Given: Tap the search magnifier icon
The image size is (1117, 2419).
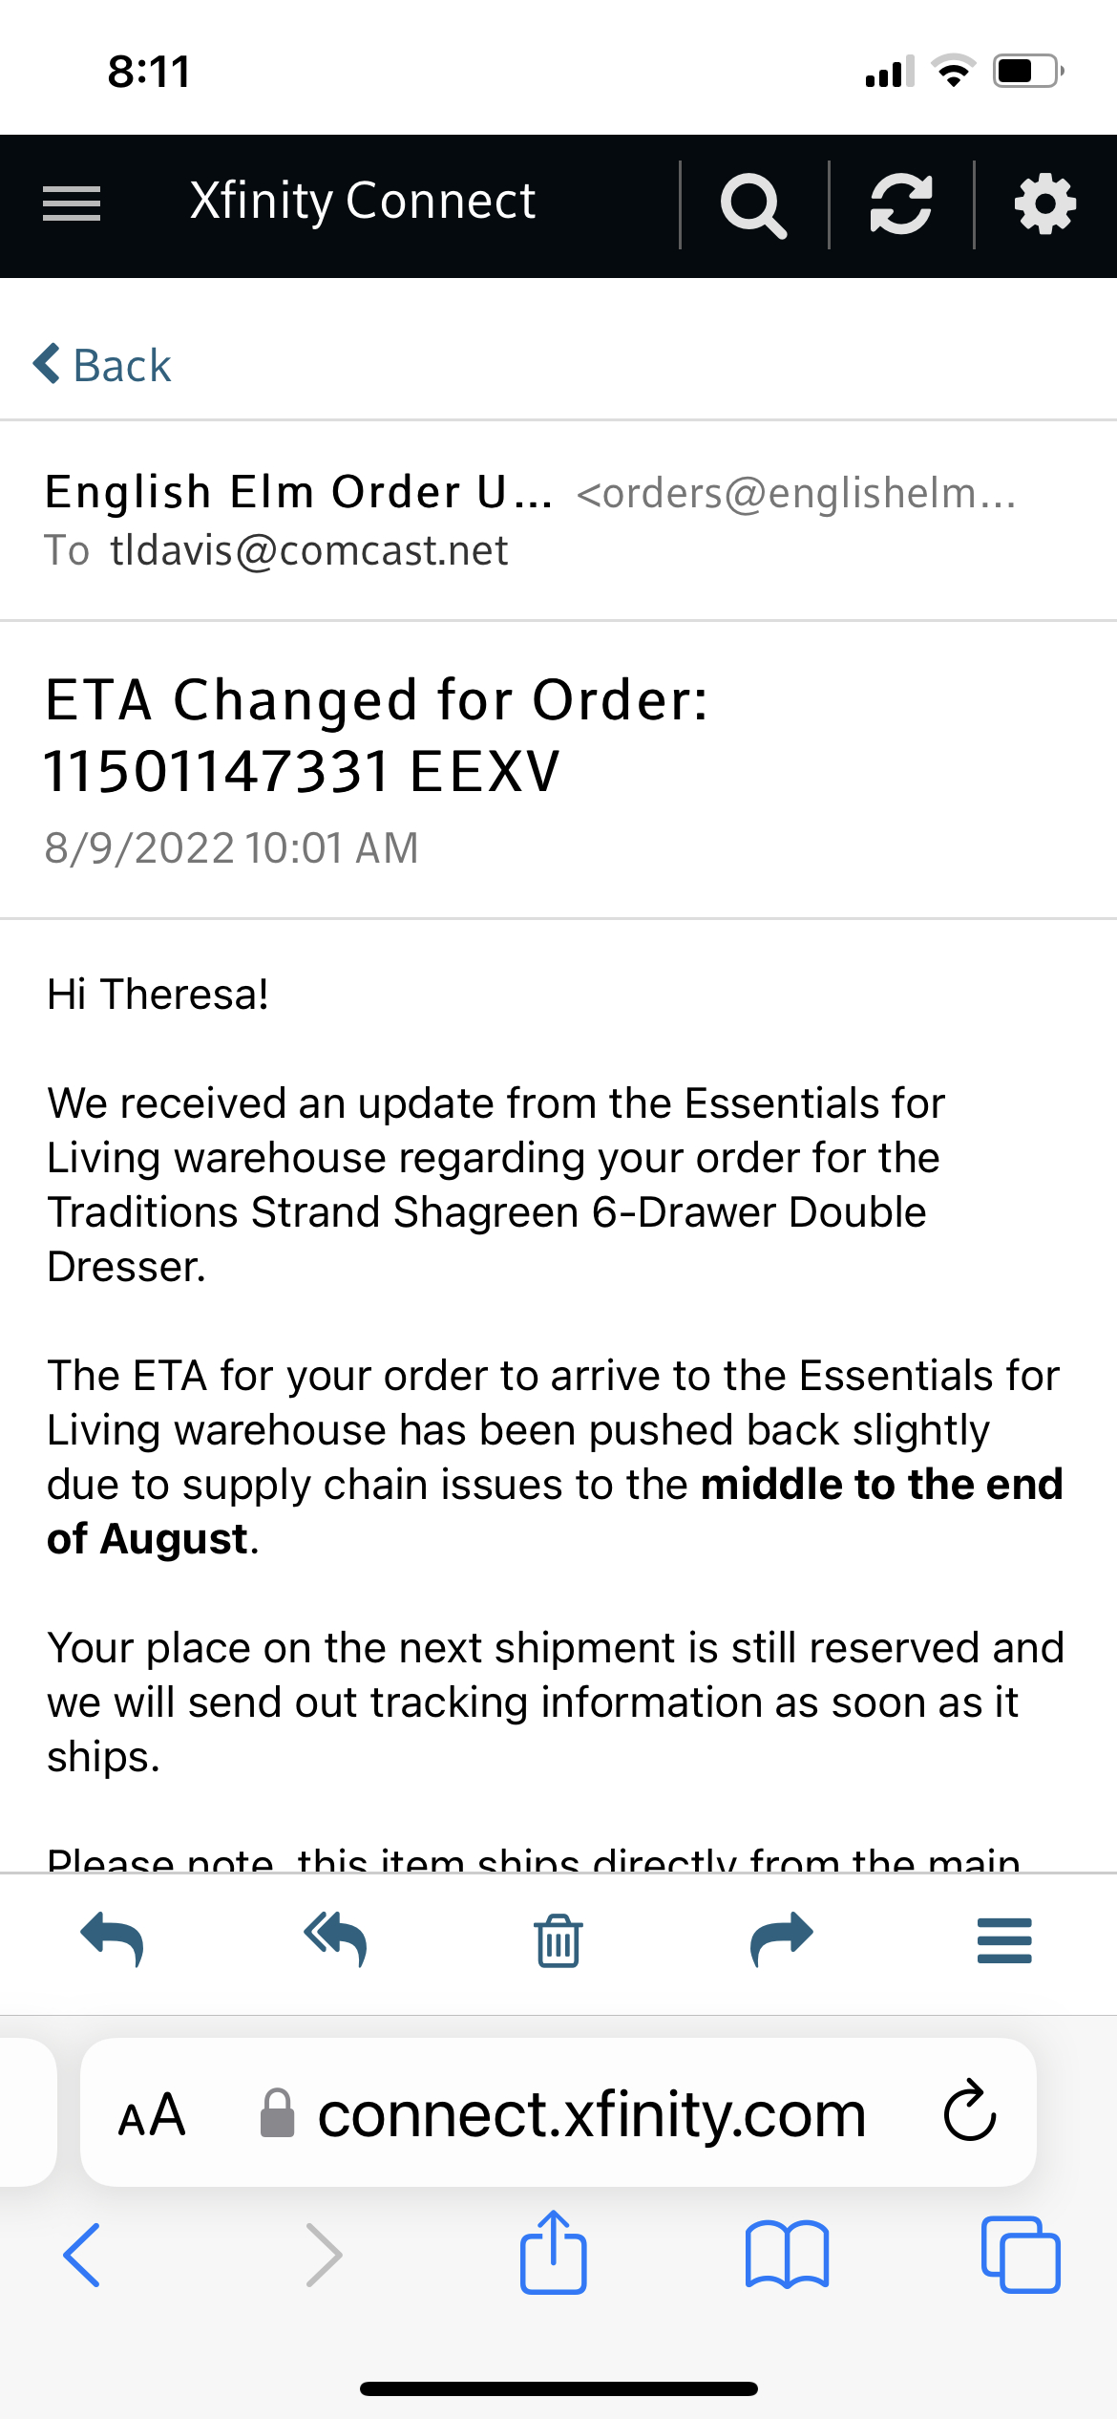Looking at the screenshot, I should click(753, 205).
